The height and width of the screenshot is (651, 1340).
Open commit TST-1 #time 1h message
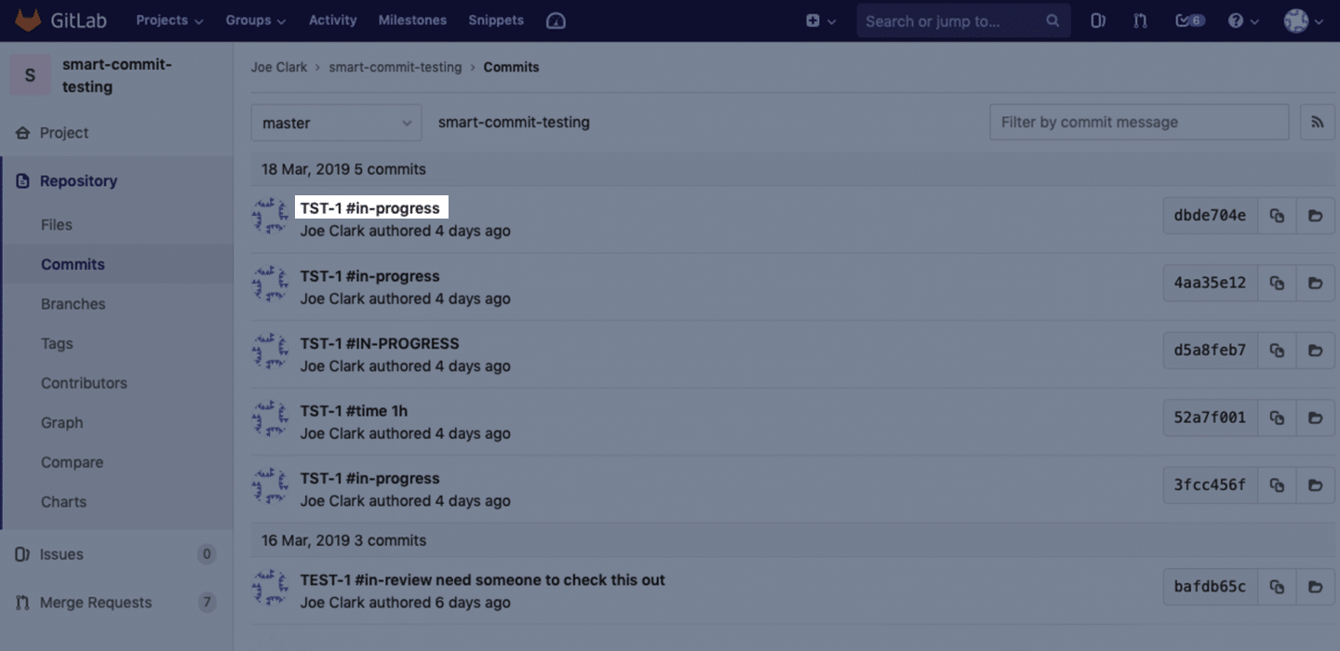[x=354, y=410]
